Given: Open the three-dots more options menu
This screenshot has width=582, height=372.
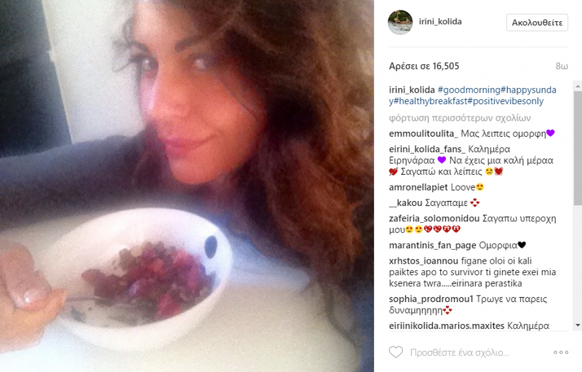Looking at the screenshot, I should (x=561, y=352).
